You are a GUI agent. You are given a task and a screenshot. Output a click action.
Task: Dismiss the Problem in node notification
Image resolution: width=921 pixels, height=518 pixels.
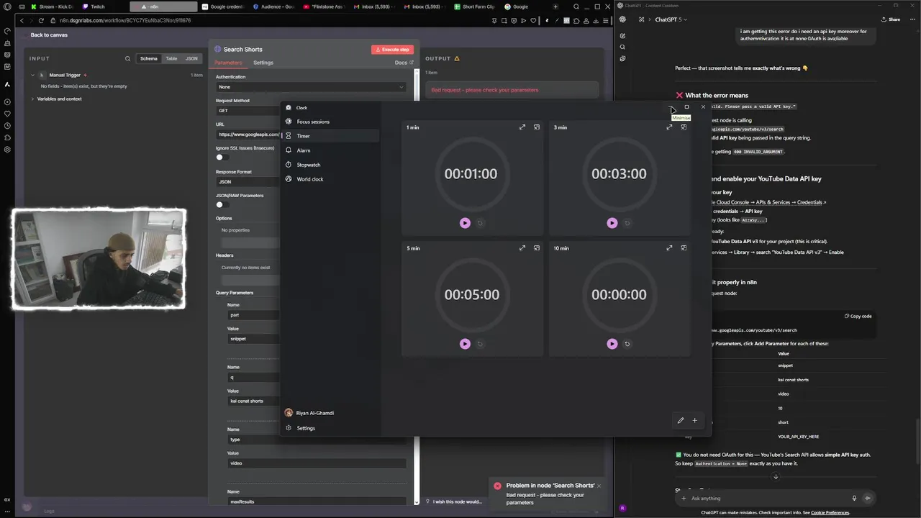[x=599, y=486]
